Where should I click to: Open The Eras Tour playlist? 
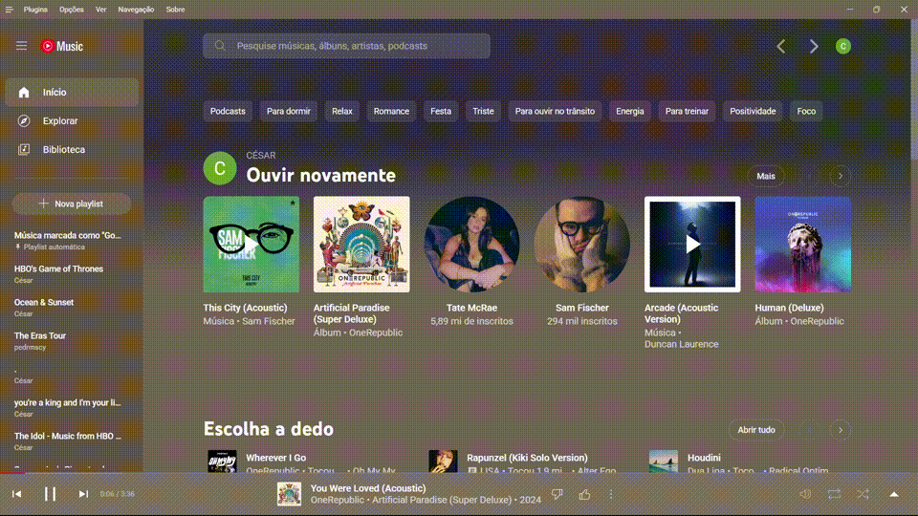click(x=72, y=340)
